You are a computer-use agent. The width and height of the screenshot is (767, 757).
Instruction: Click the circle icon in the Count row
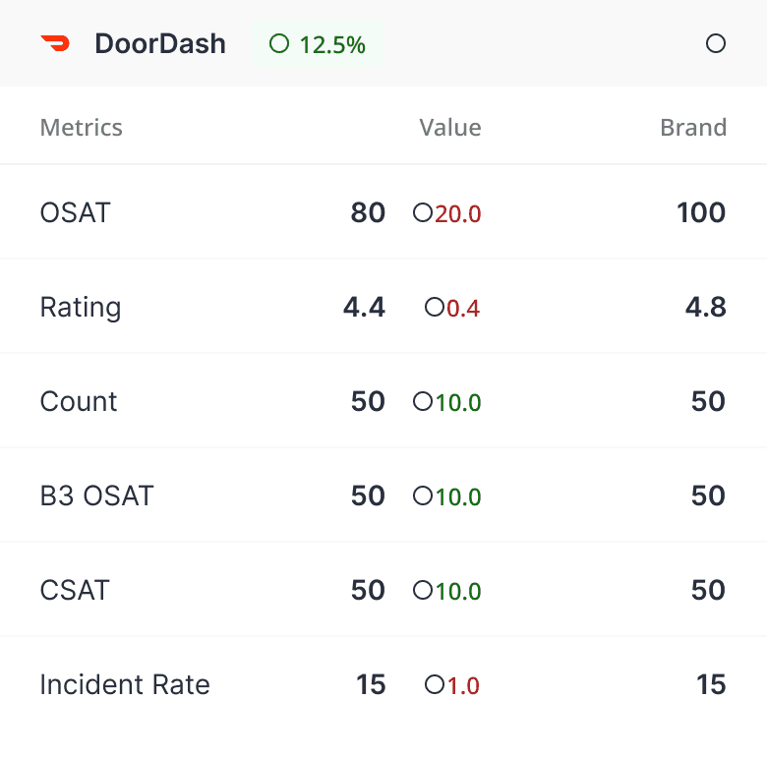pyautogui.click(x=423, y=402)
